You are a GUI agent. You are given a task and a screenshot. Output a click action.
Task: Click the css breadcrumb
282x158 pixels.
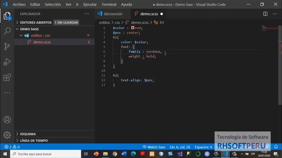[x=117, y=22]
